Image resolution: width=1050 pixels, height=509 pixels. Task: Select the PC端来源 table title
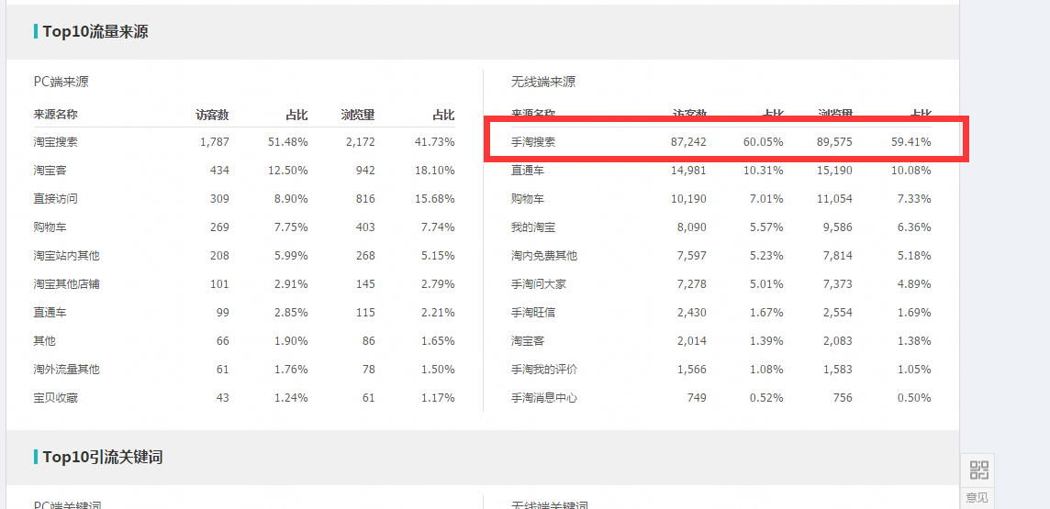tap(61, 82)
